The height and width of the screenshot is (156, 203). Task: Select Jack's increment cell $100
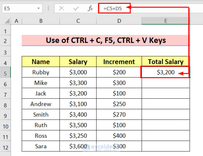point(119,93)
